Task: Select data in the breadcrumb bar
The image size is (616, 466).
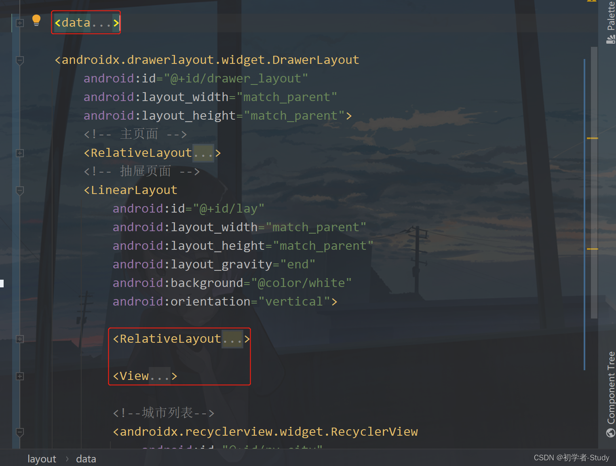Action: (86, 459)
